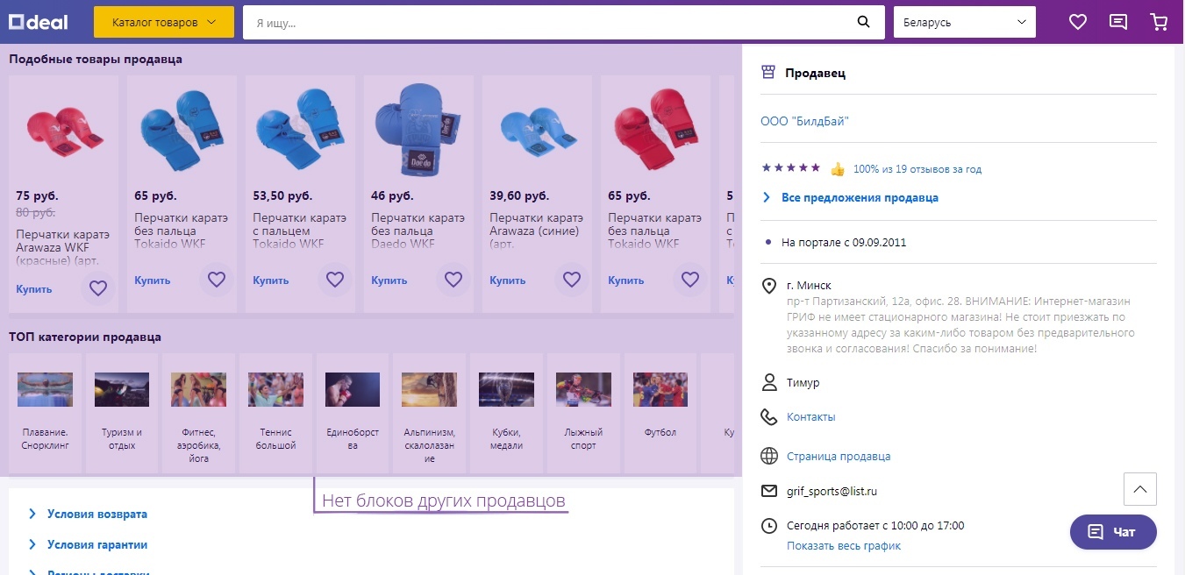Buy the 53,50 руб. Tokaido gloves

click(x=271, y=280)
